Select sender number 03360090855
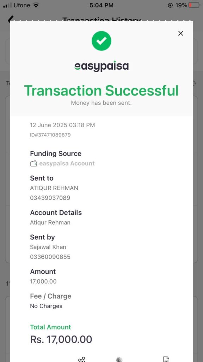The image size is (203, 362). pyautogui.click(x=50, y=257)
